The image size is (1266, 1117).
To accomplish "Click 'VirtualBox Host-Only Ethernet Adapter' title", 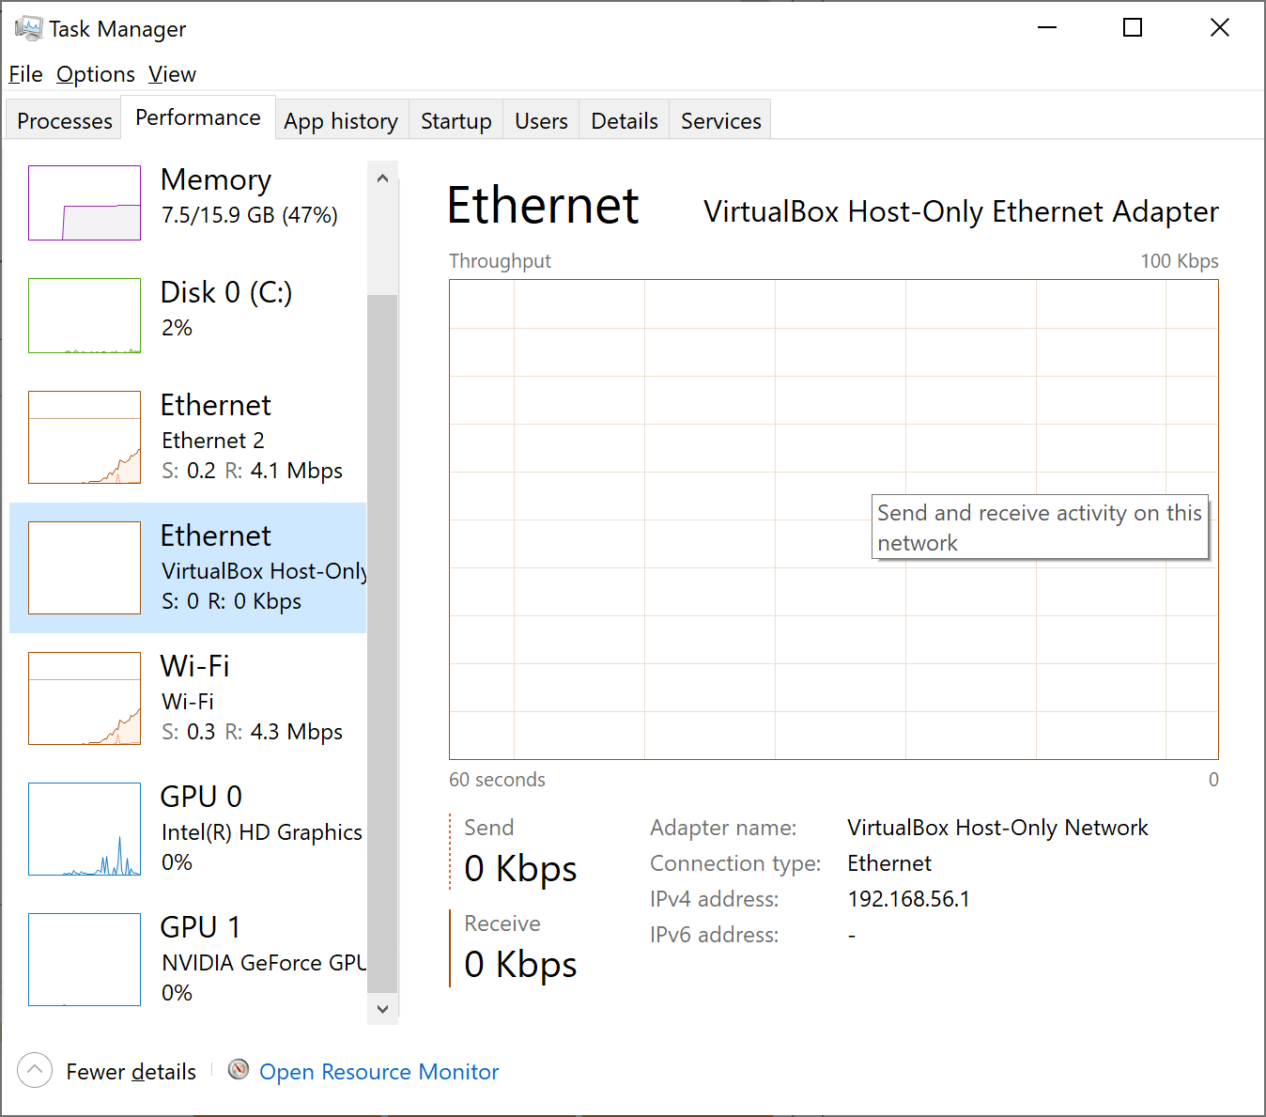I will (x=961, y=211).
